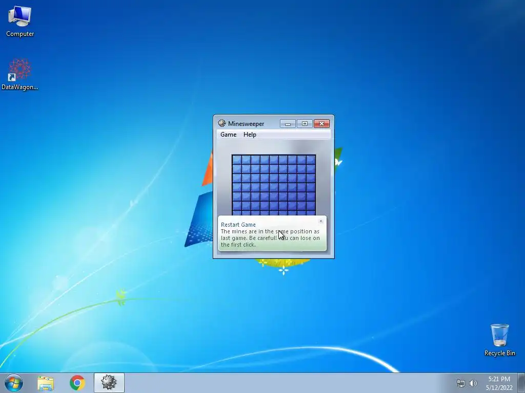
Task: Uncover the top-left tile of the minefield
Action: click(x=237, y=160)
